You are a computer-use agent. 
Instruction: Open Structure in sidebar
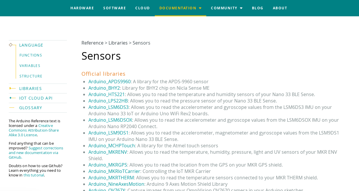(31, 76)
